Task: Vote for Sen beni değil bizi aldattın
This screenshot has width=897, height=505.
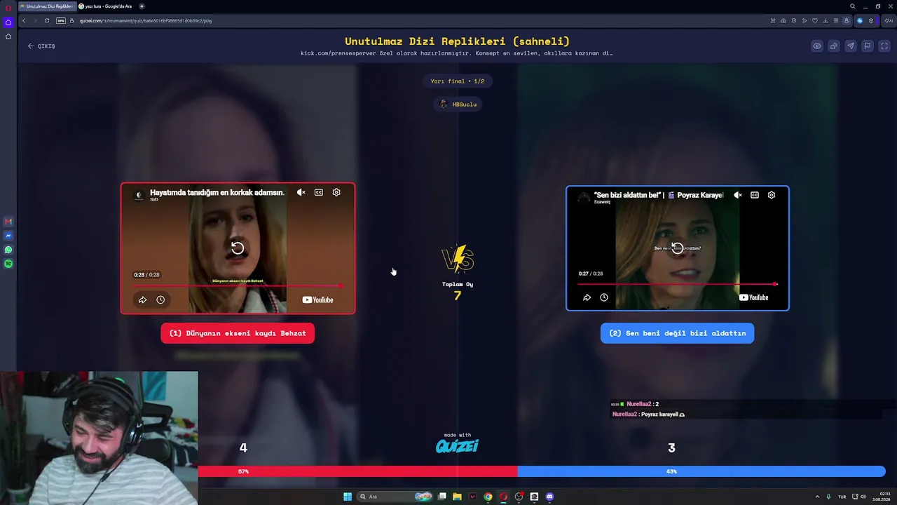Action: click(x=677, y=333)
